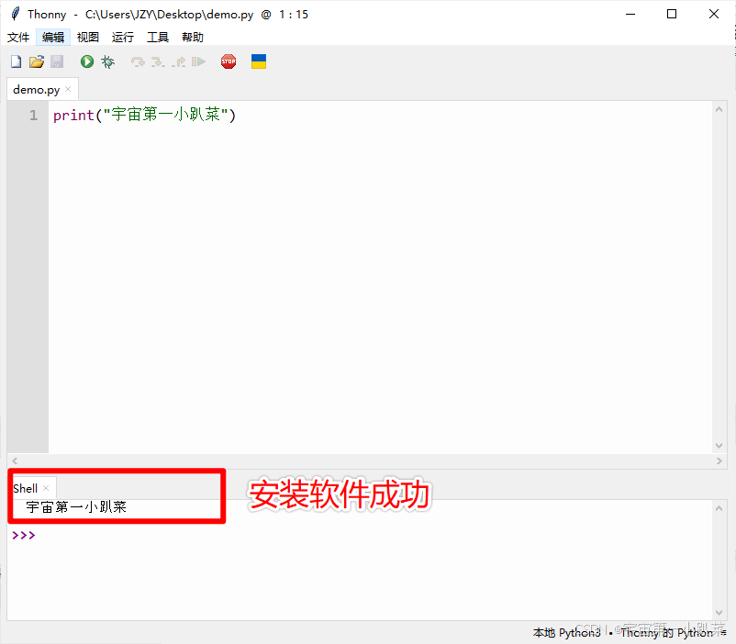This screenshot has height=644, width=736.
Task: Stop the program with the Stop sign icon
Action: 229,61
